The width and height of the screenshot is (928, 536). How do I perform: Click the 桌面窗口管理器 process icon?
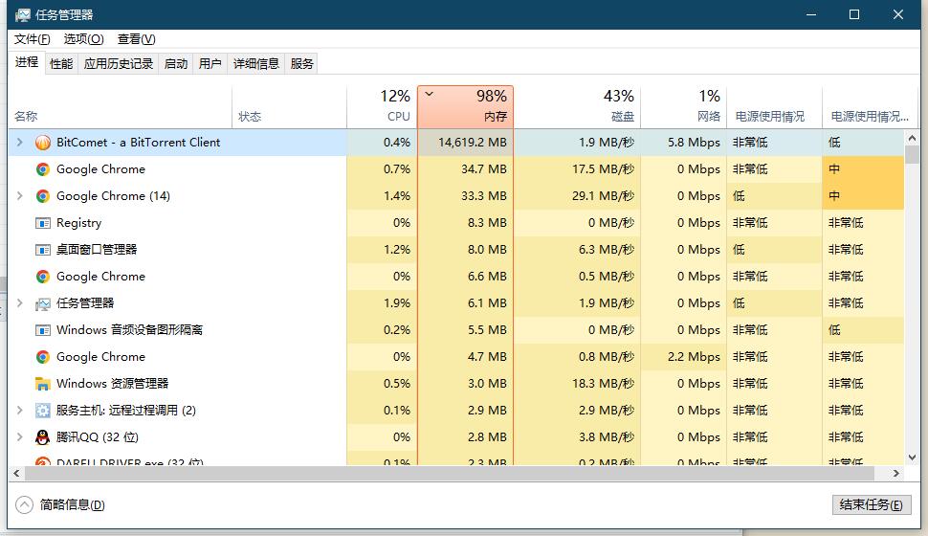(43, 250)
